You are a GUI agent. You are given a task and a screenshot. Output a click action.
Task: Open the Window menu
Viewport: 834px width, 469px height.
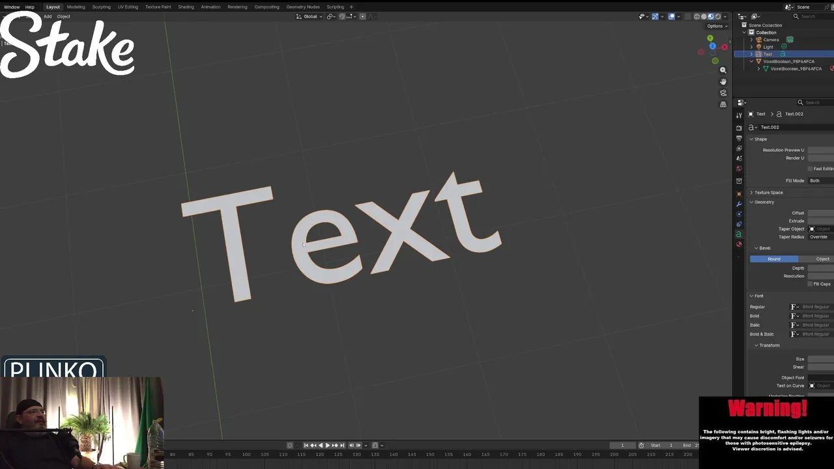12,7
